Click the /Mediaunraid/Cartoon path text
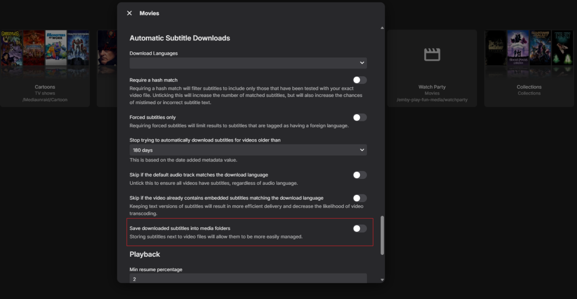This screenshot has width=577, height=299. (x=45, y=100)
